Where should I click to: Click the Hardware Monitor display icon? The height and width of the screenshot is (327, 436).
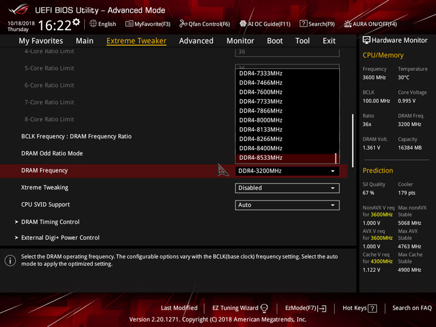366,40
